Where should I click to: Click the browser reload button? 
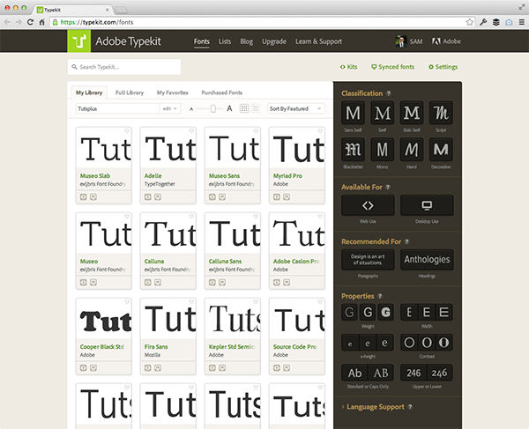[x=30, y=22]
